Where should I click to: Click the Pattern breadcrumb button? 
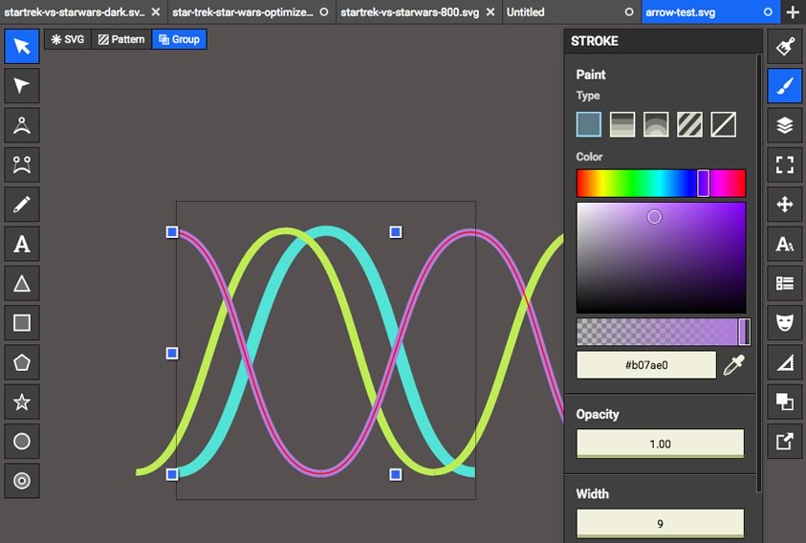[x=121, y=39]
